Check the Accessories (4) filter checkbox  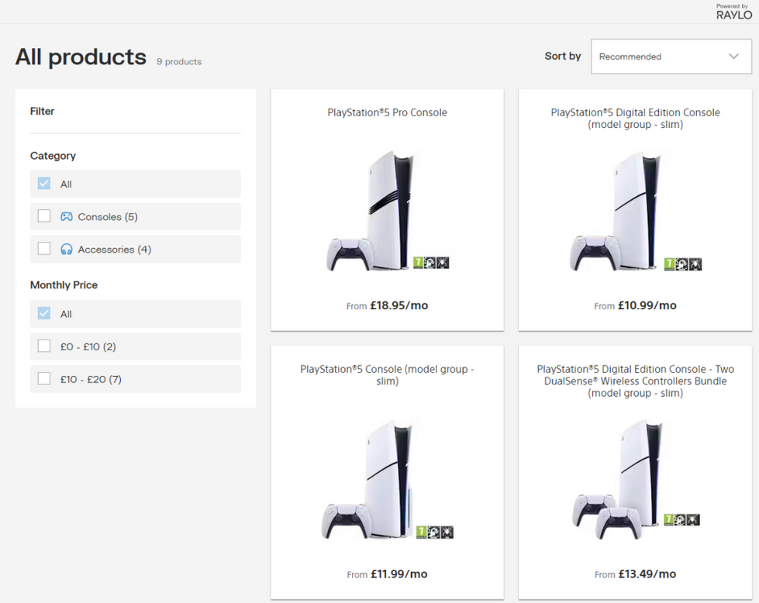(44, 249)
